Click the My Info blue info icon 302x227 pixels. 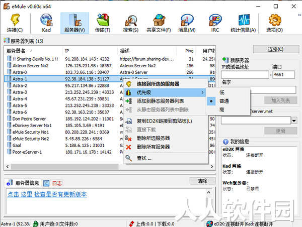(225, 142)
